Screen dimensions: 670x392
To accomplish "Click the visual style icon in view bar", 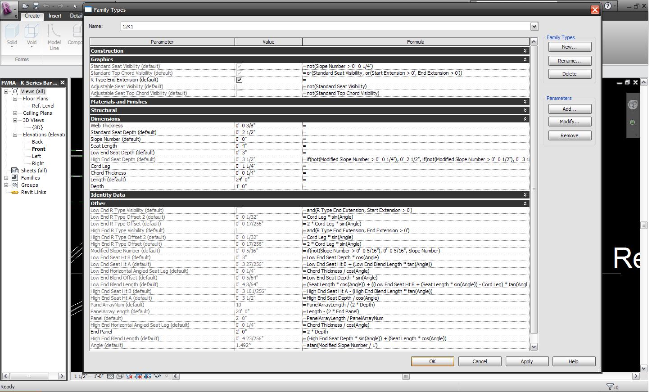I will (120, 376).
